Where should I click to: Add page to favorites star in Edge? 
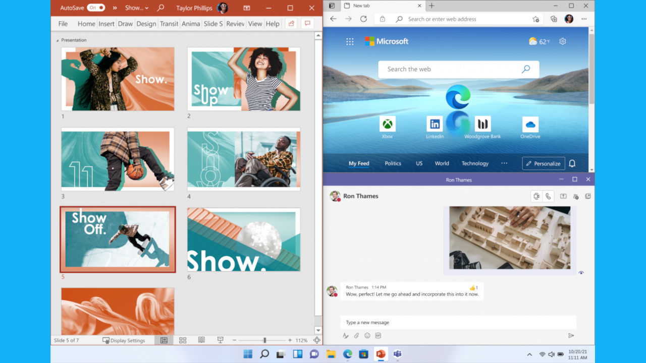[x=535, y=19]
